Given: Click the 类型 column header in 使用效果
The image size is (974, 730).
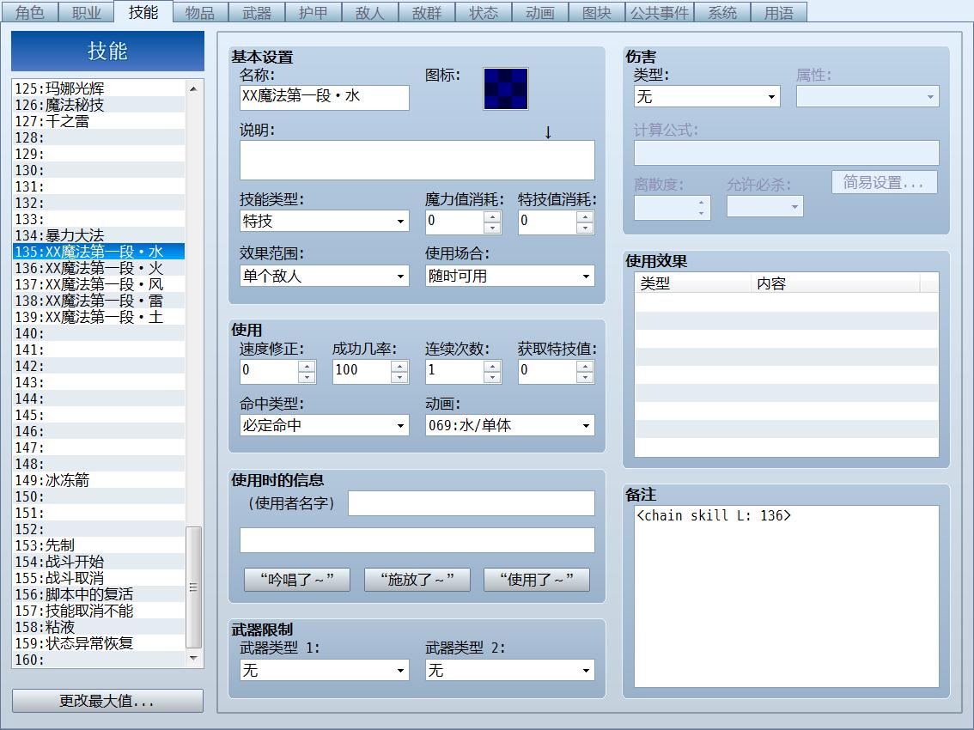Looking at the screenshot, I should tap(693, 283).
